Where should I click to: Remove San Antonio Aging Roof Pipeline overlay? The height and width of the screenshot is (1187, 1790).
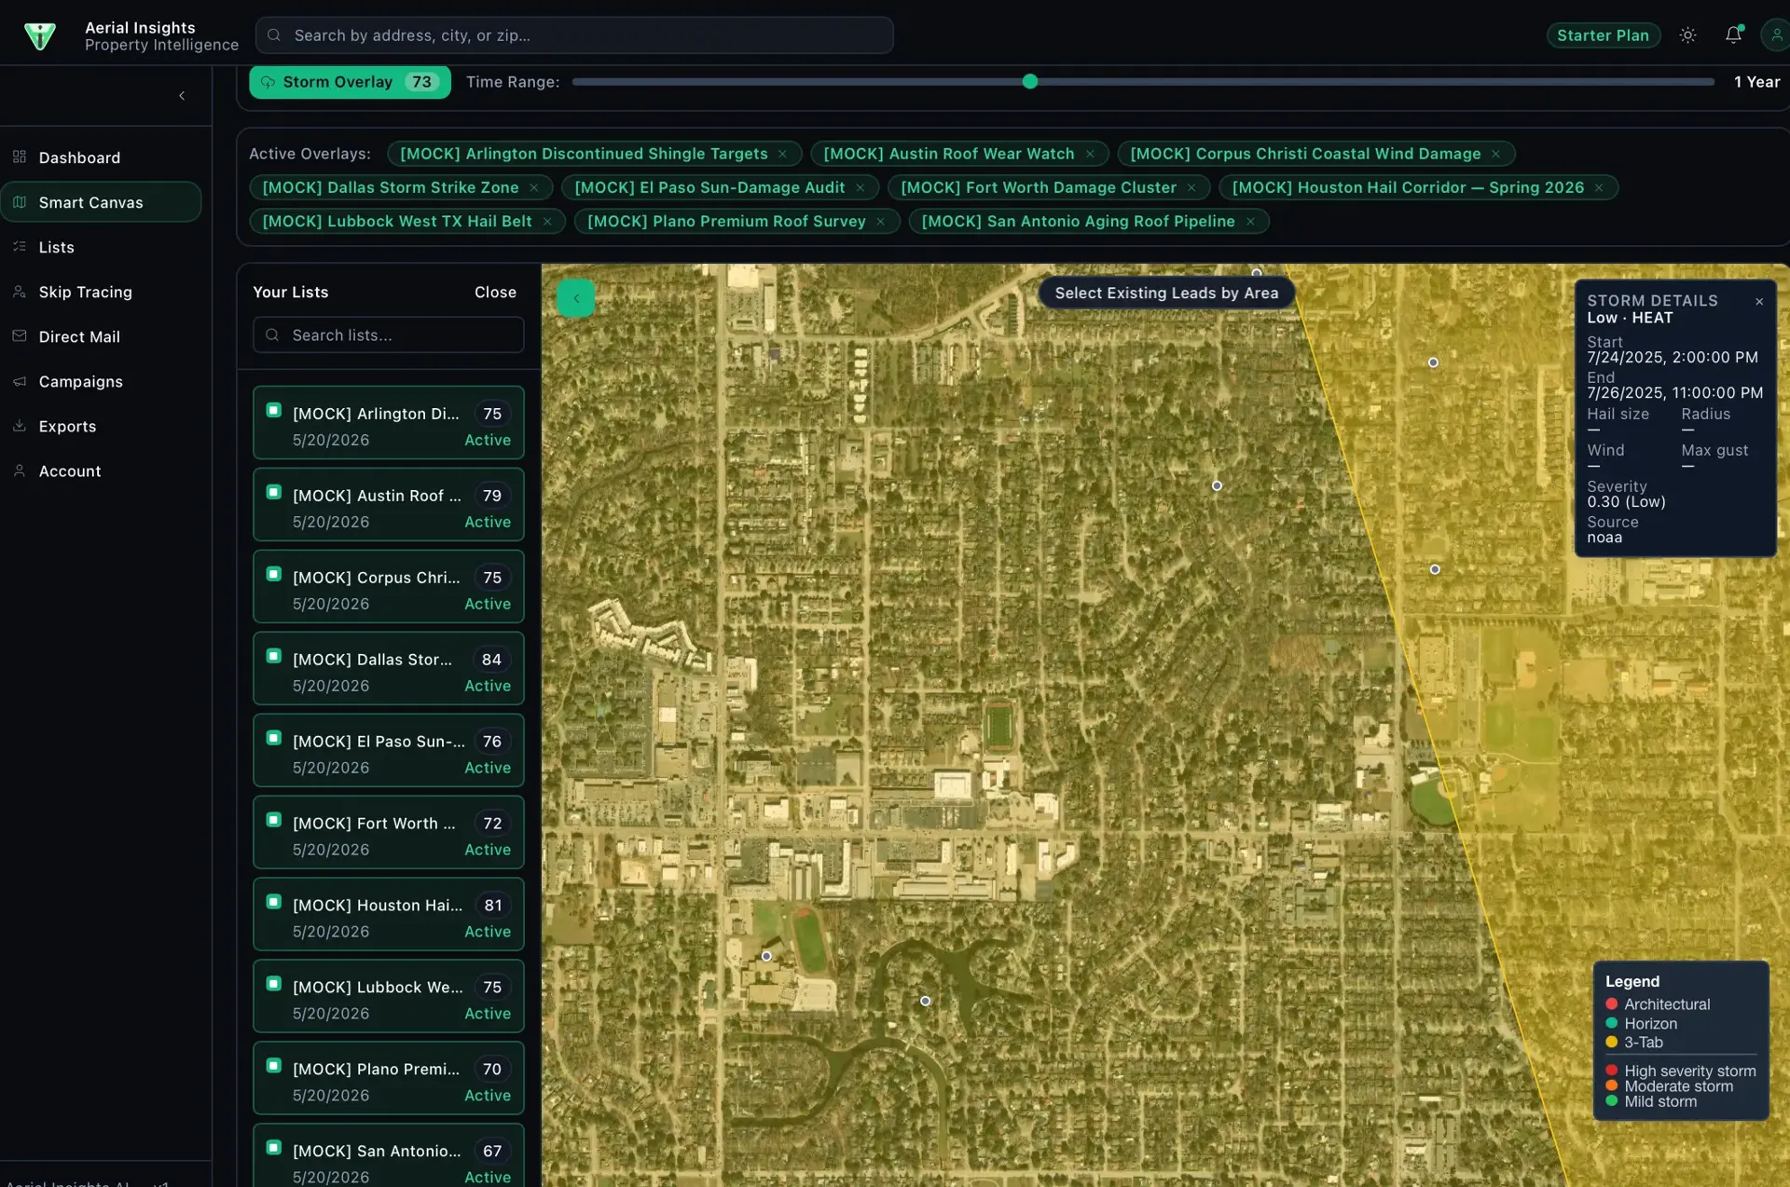click(x=1251, y=221)
